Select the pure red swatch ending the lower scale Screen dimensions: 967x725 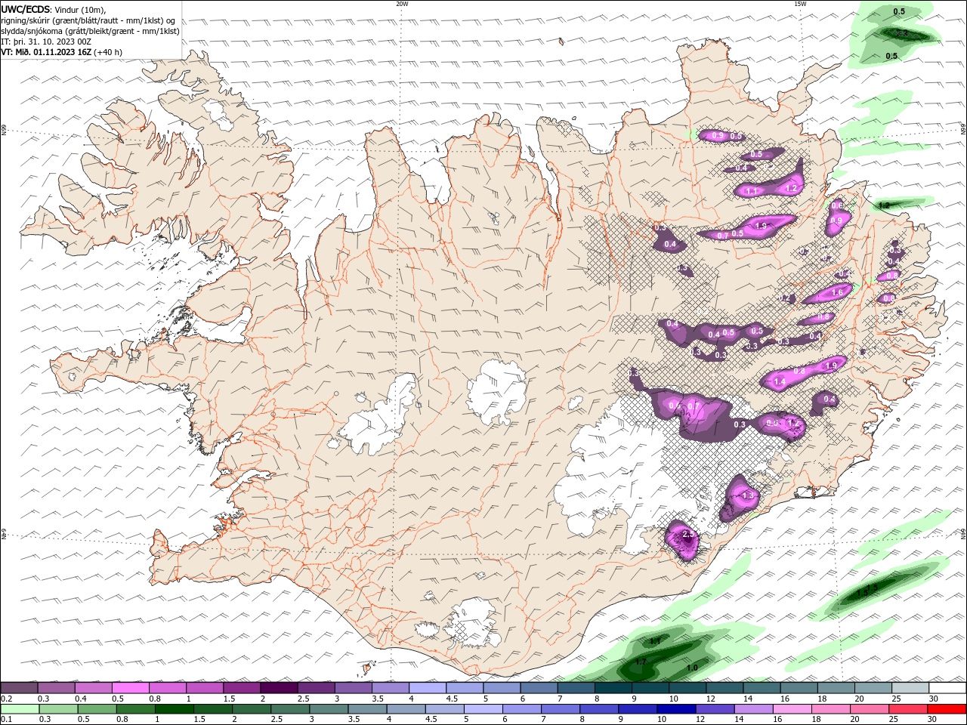(x=947, y=709)
